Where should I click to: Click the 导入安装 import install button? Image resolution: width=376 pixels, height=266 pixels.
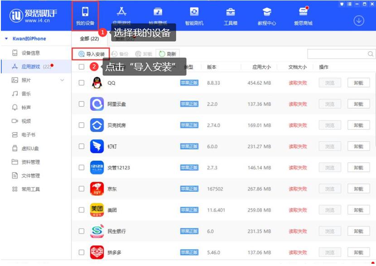click(x=92, y=54)
